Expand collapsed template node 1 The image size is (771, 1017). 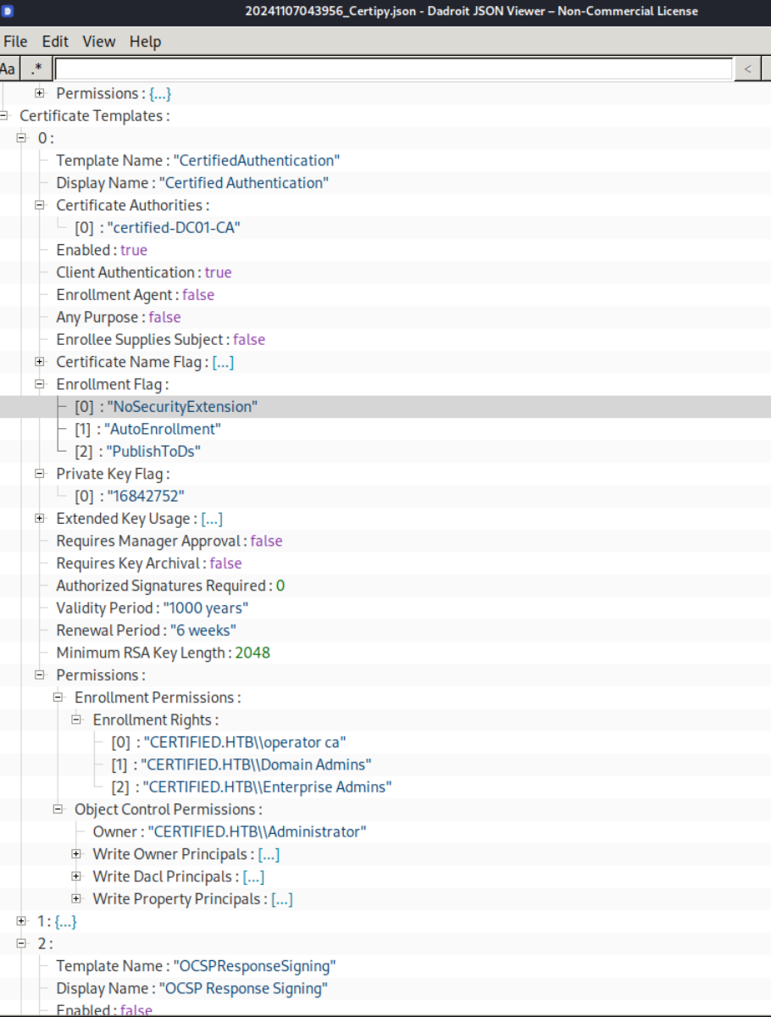coord(21,920)
